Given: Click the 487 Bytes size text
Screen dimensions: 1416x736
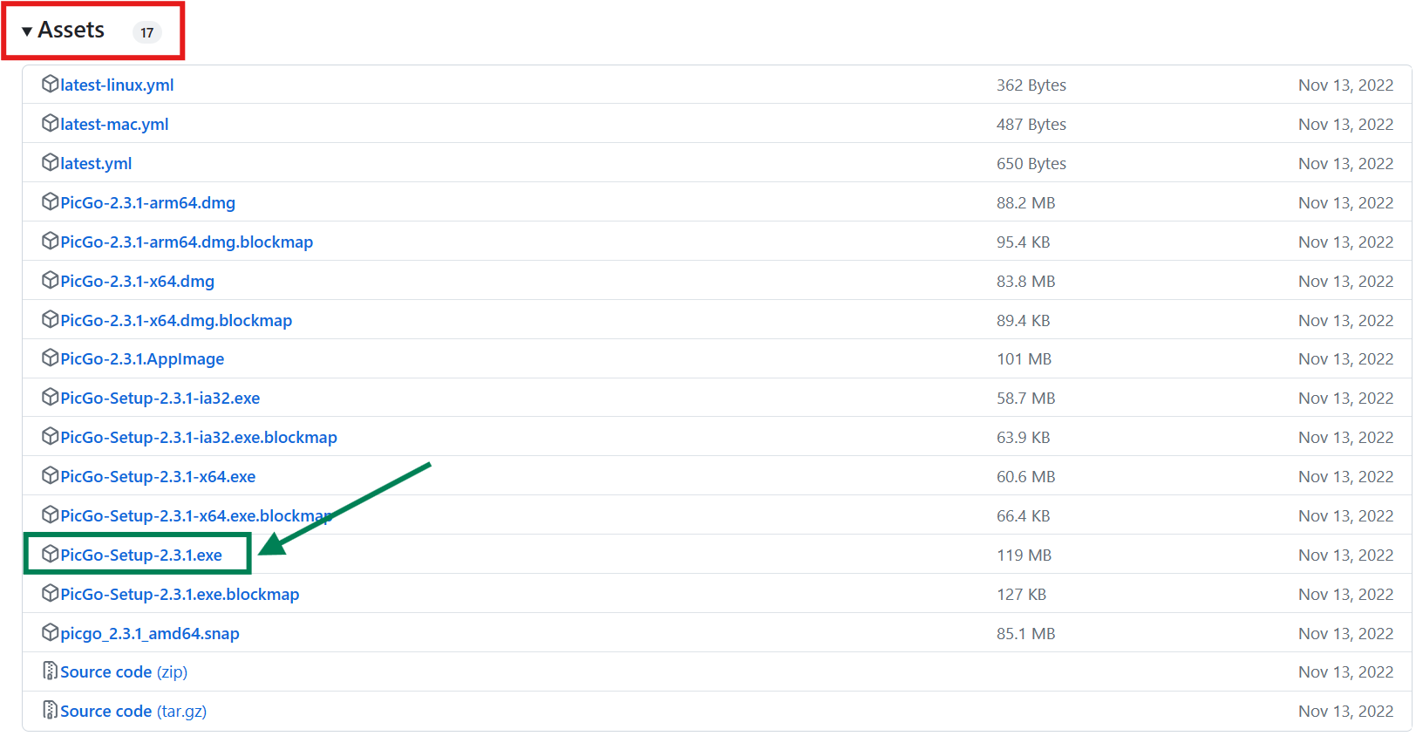Looking at the screenshot, I should pos(1031,124).
